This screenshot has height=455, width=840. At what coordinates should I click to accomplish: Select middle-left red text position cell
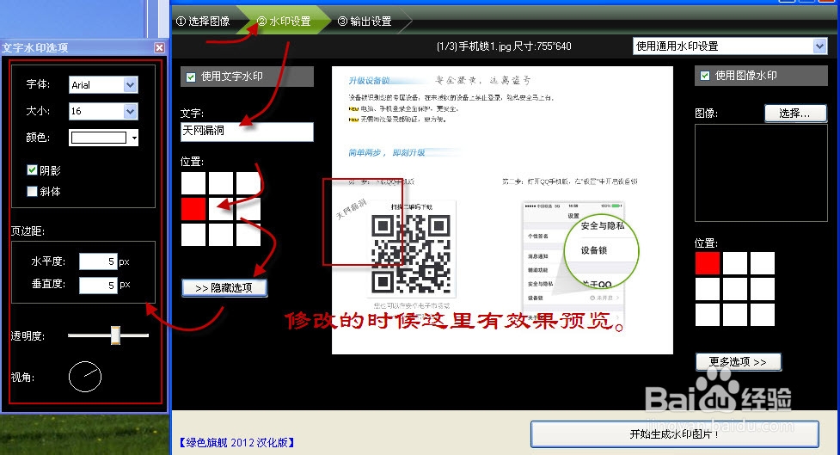point(193,209)
